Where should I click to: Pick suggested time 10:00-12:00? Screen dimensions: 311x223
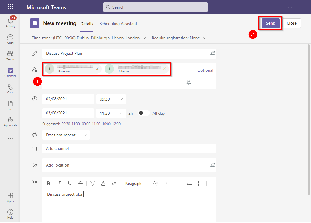click(111, 124)
